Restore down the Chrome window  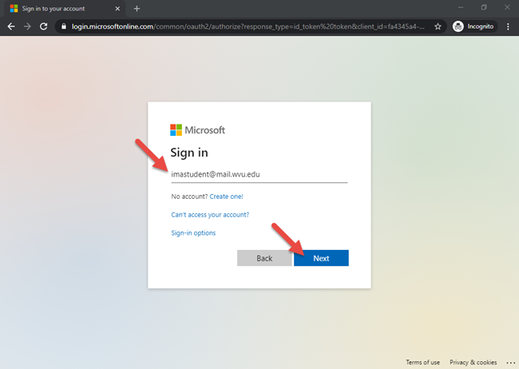(x=484, y=7)
